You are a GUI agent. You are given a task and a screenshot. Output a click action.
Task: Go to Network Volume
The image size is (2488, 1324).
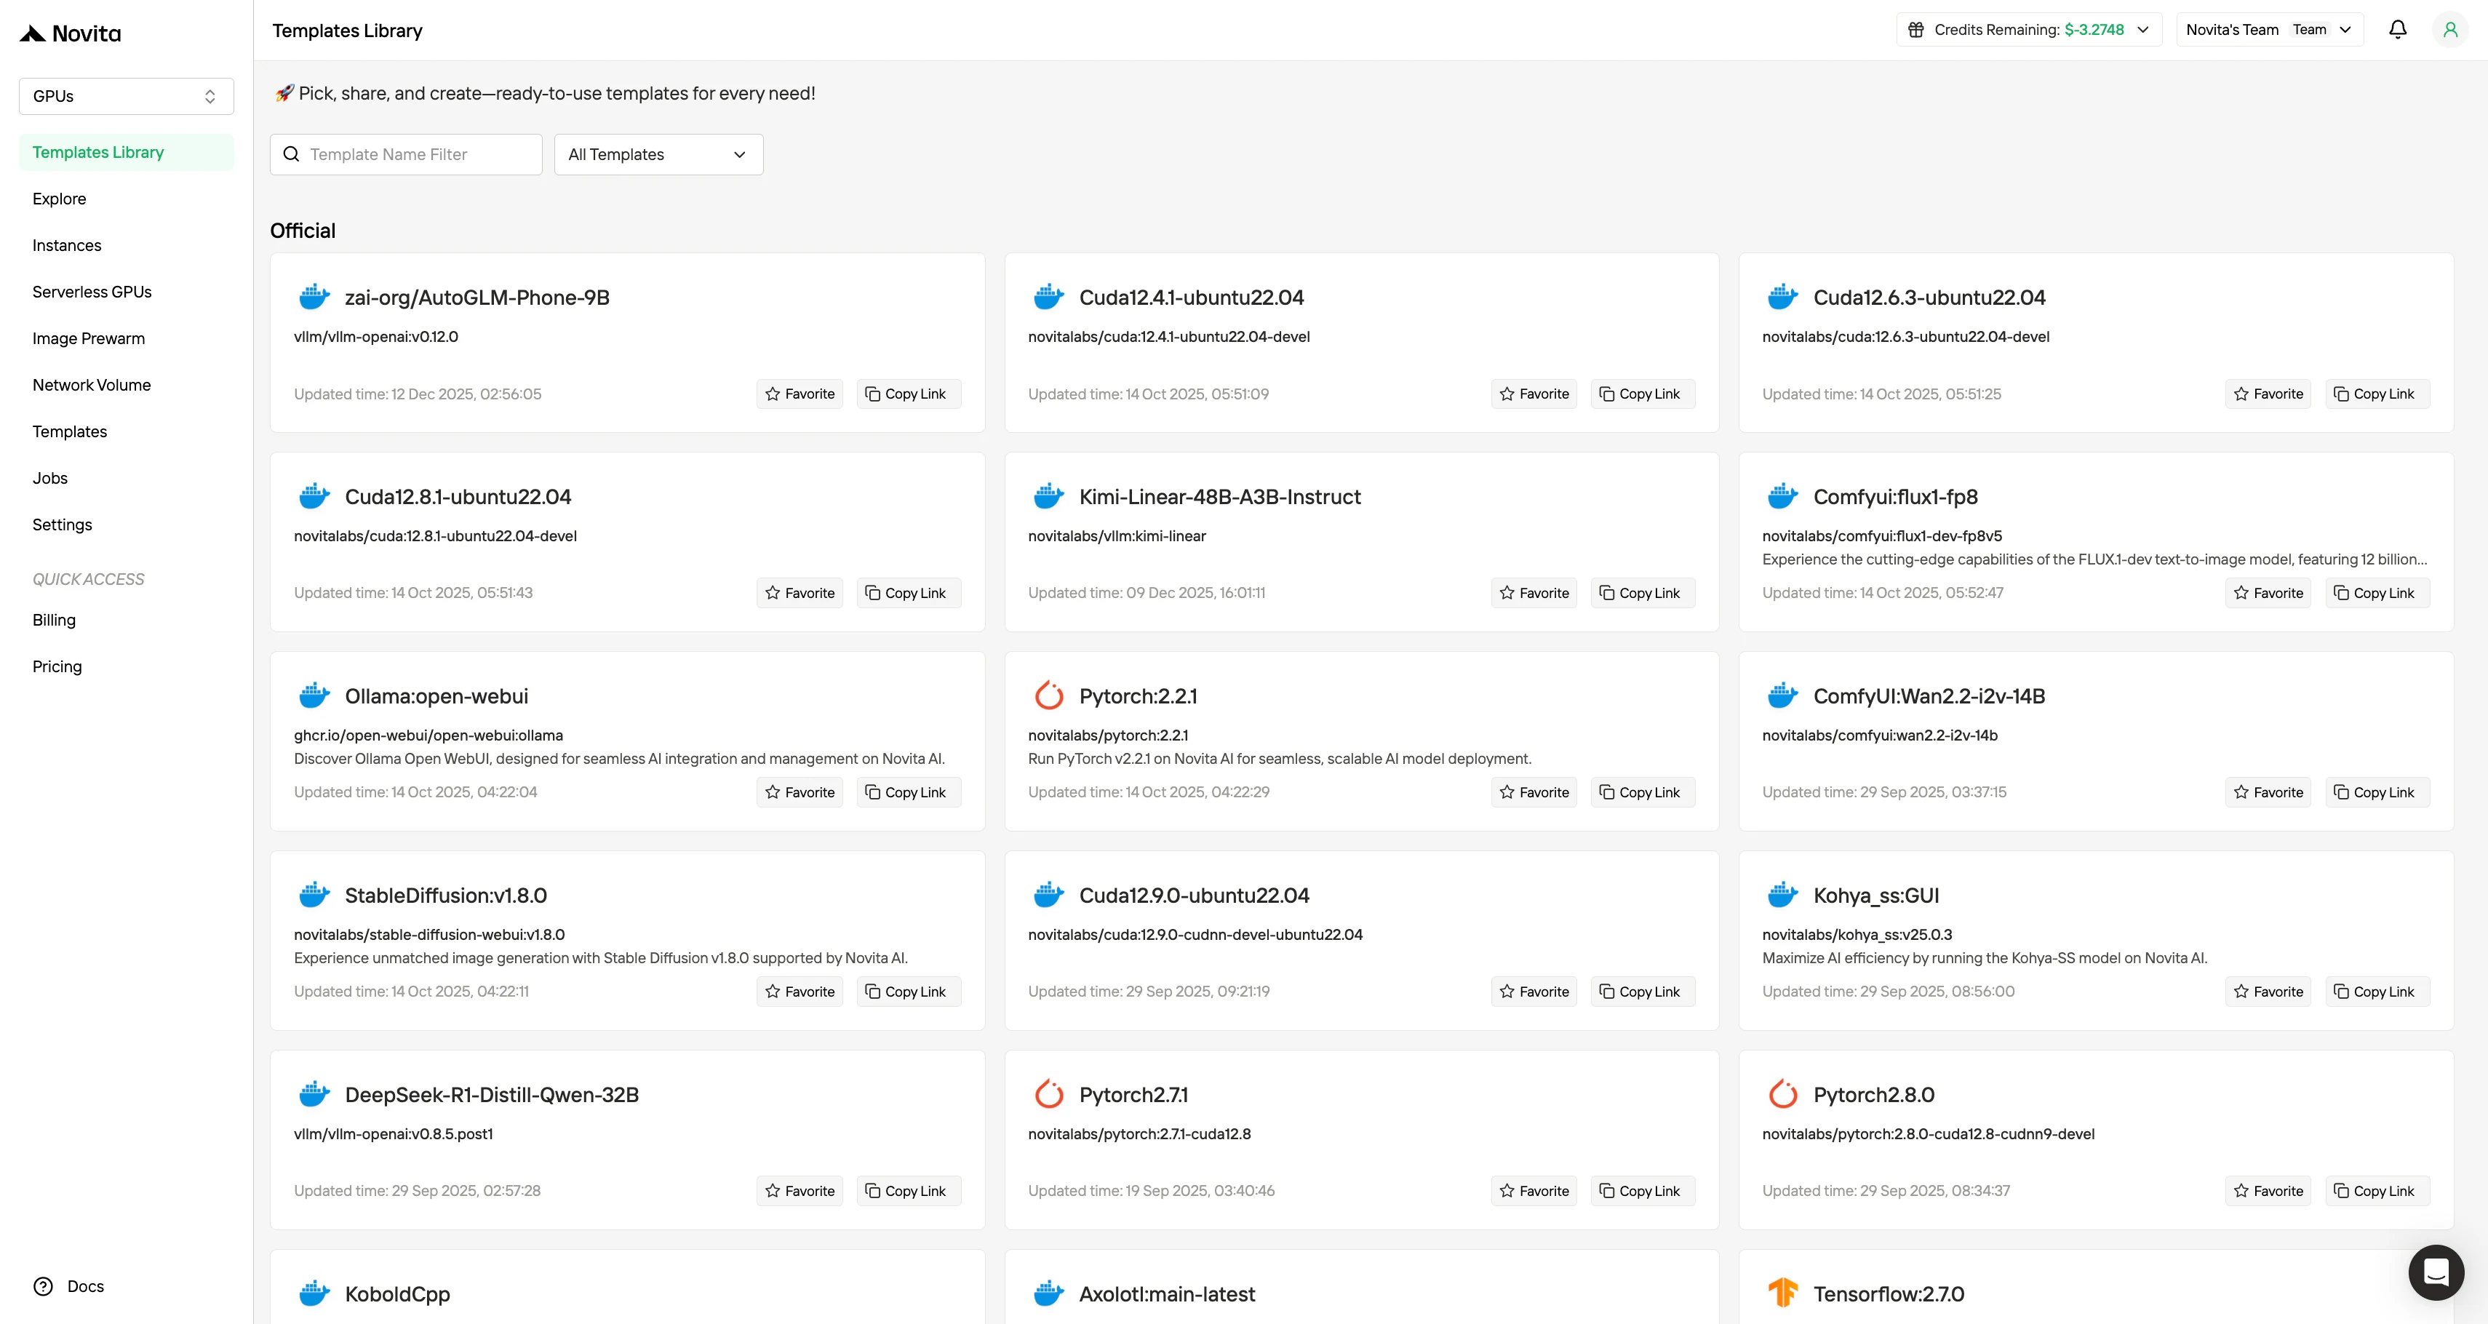click(x=127, y=386)
